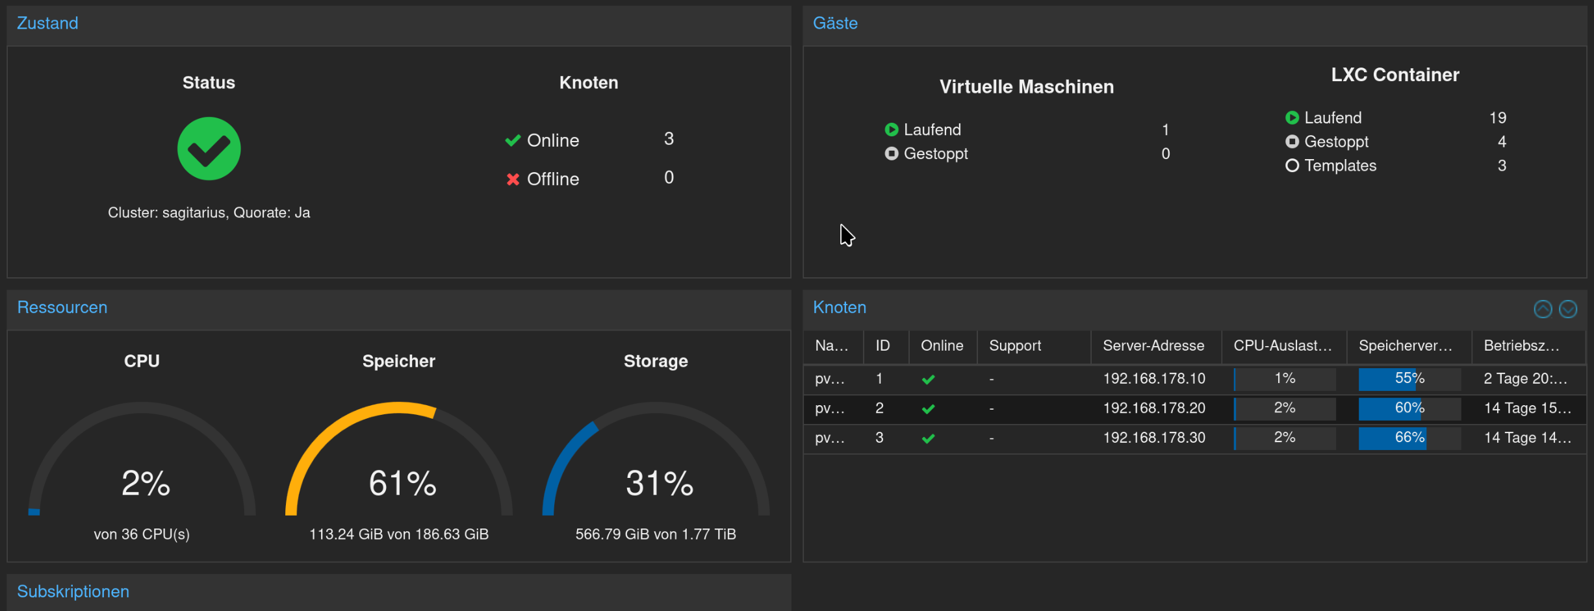Click the green cluster status checkmark icon
This screenshot has width=1594, height=611.
click(x=209, y=149)
